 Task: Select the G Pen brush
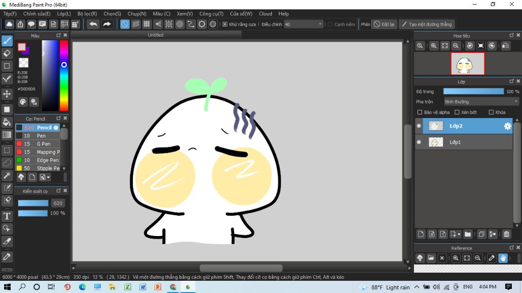[x=38, y=144]
